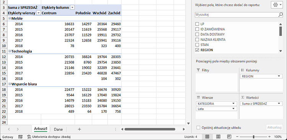287x140 pixels.
Task: Collapse the Technologia group
Action: 10,51
